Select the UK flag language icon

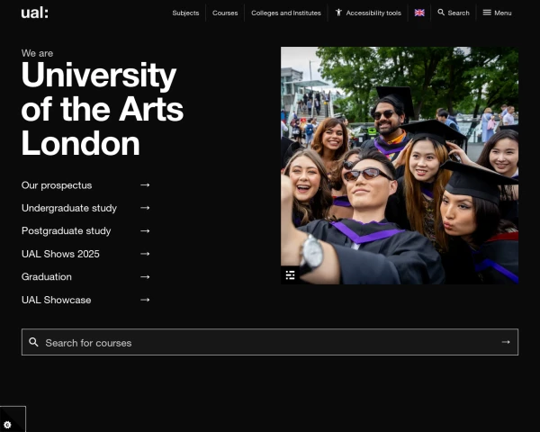(x=419, y=13)
